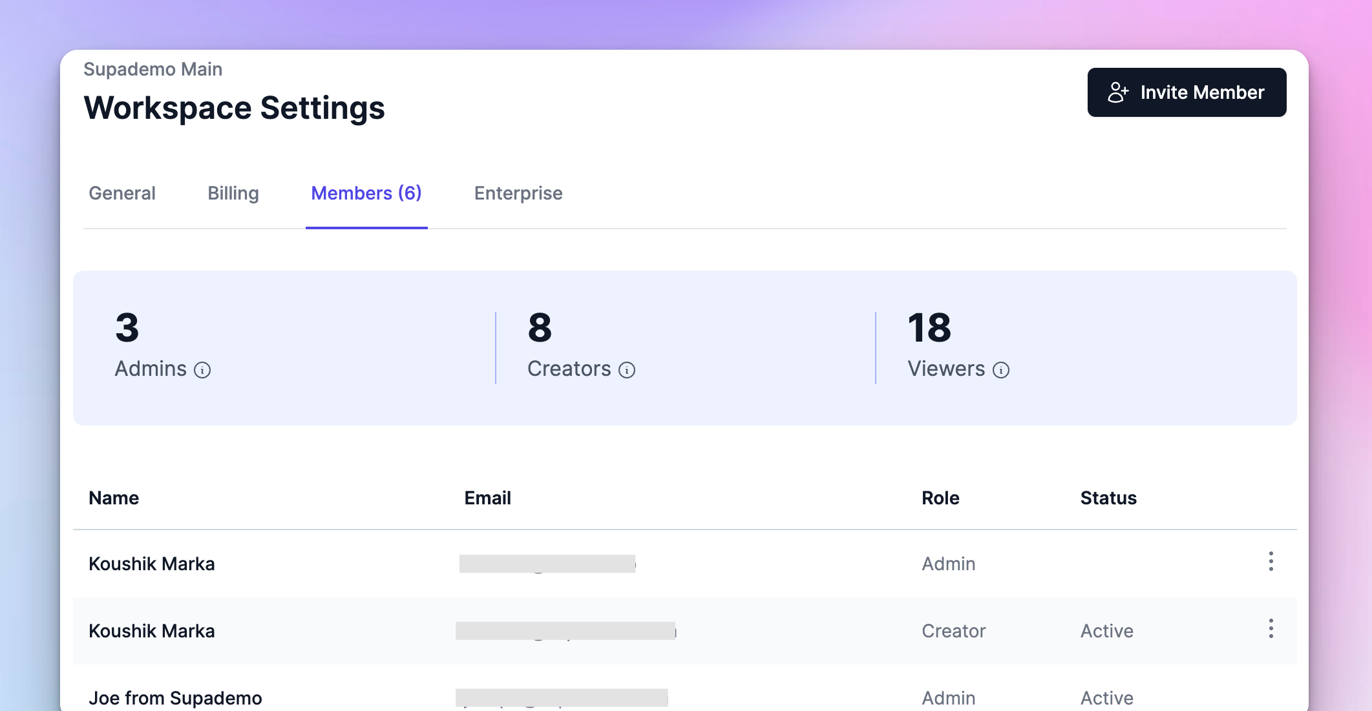Image resolution: width=1372 pixels, height=711 pixels.
Task: Select the Members (6) tab
Action: click(x=366, y=193)
